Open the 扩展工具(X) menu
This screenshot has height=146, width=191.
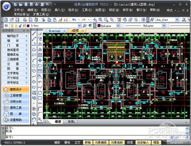click(41, 14)
